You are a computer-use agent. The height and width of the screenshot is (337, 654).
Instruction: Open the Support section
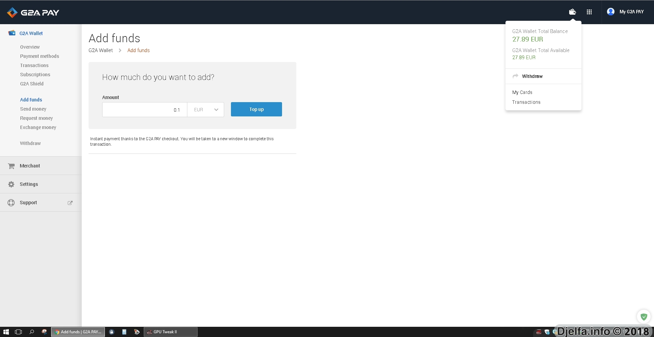(28, 203)
